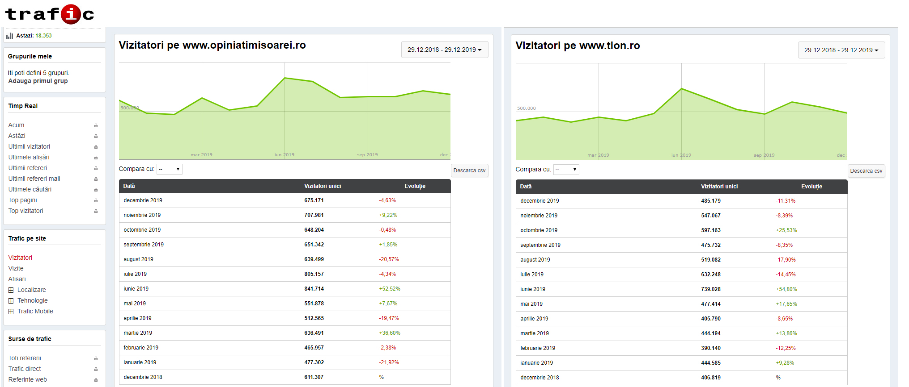Click the -21,92% evolution for ianuarie 2019
This screenshot has height=387, width=909.
389,362
